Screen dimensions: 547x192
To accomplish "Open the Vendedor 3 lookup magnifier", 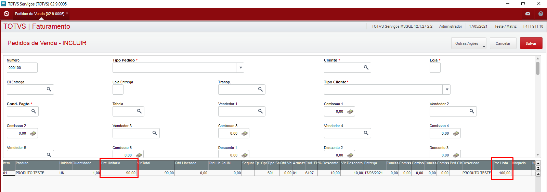I will 155,133.
